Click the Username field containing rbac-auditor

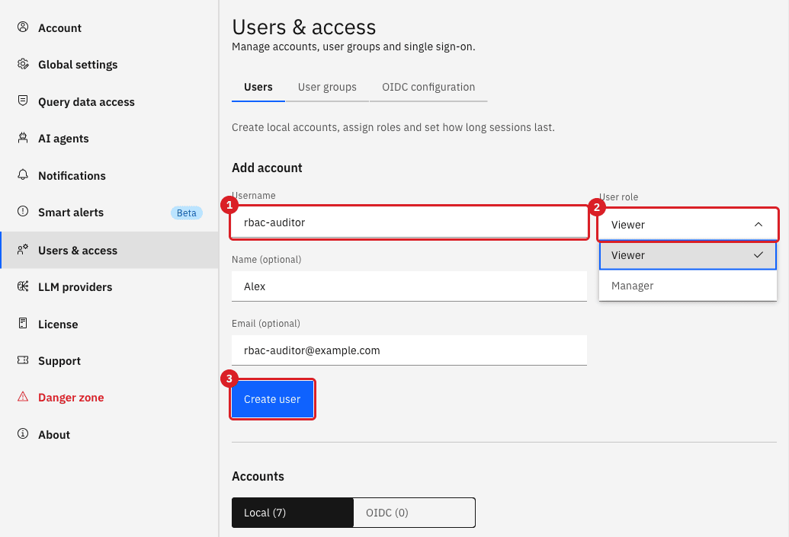(x=409, y=222)
